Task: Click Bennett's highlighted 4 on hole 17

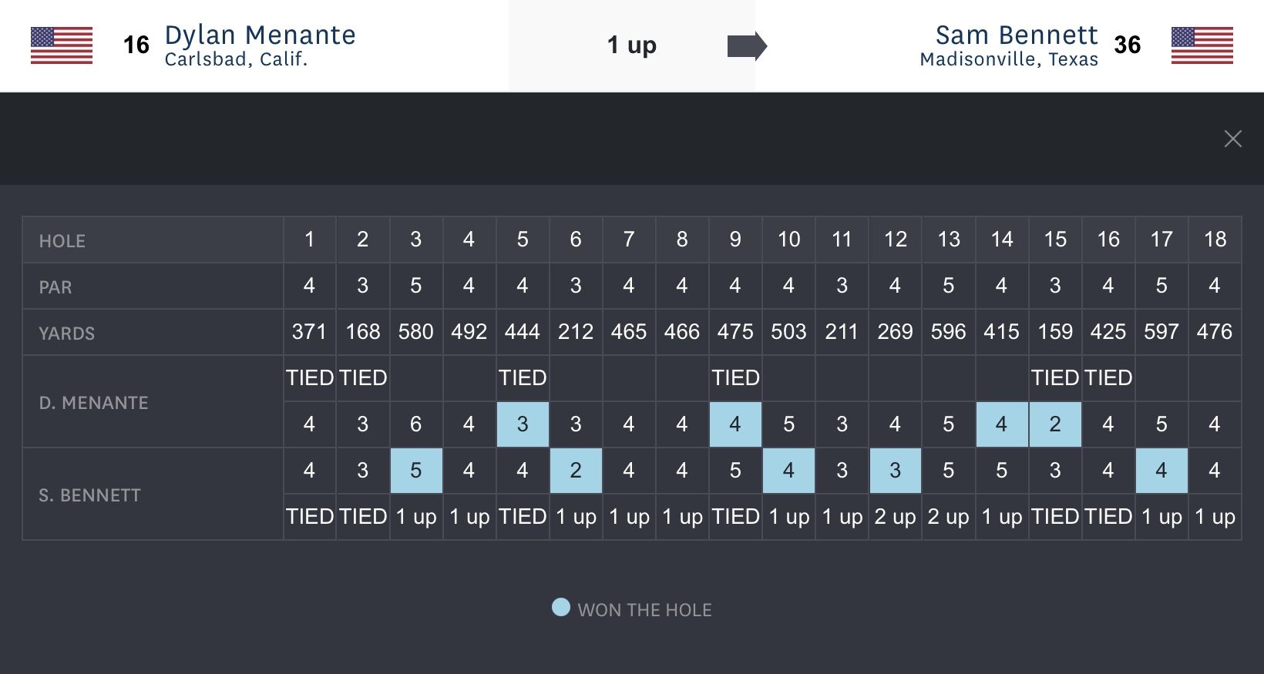Action: click(x=1161, y=471)
